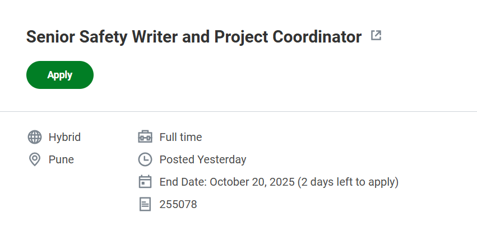Screen dimensions: 477x250
Task: Click the green Apply button
Action: pyautogui.click(x=60, y=75)
